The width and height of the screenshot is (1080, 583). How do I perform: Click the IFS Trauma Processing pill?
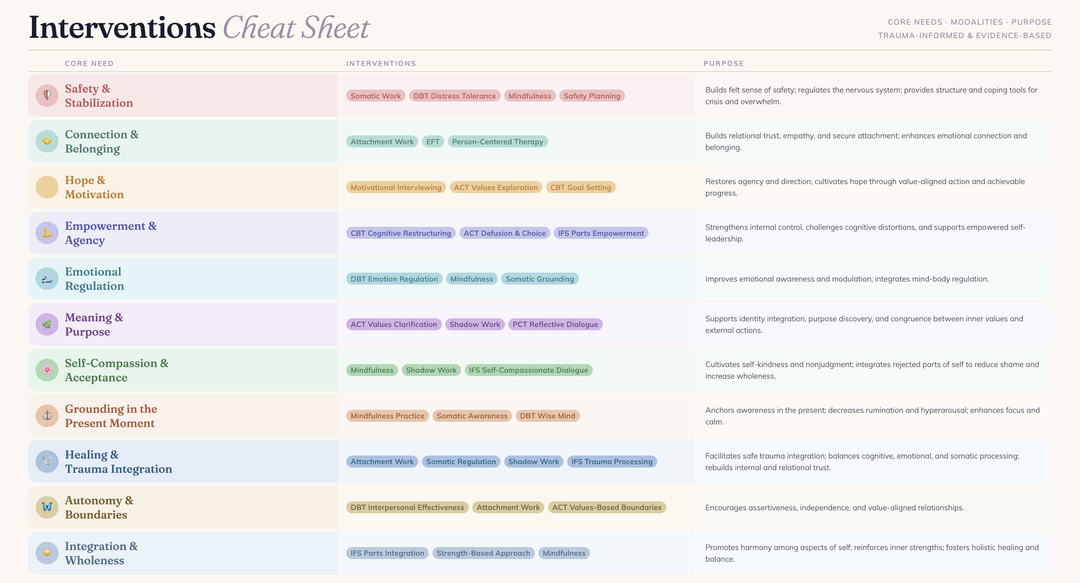pos(612,461)
